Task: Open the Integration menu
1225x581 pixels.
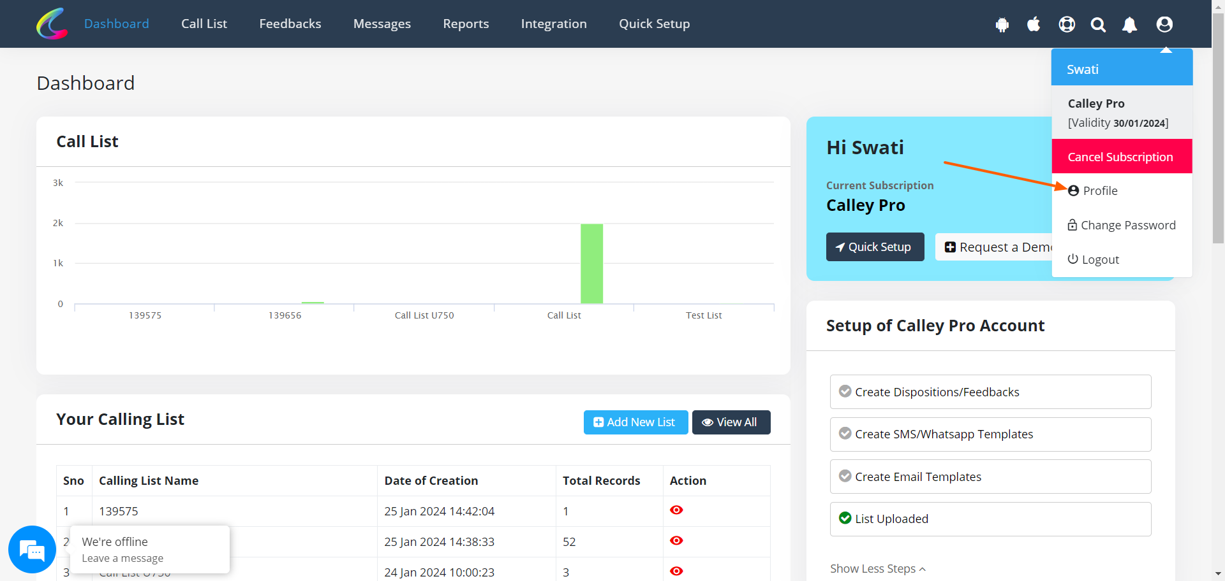Action: pos(554,24)
